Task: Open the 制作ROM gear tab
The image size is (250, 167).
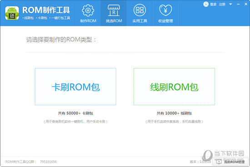Action: click(88, 13)
